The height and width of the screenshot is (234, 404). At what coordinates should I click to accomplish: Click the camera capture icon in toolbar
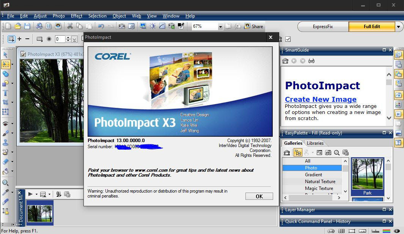[x=122, y=26]
